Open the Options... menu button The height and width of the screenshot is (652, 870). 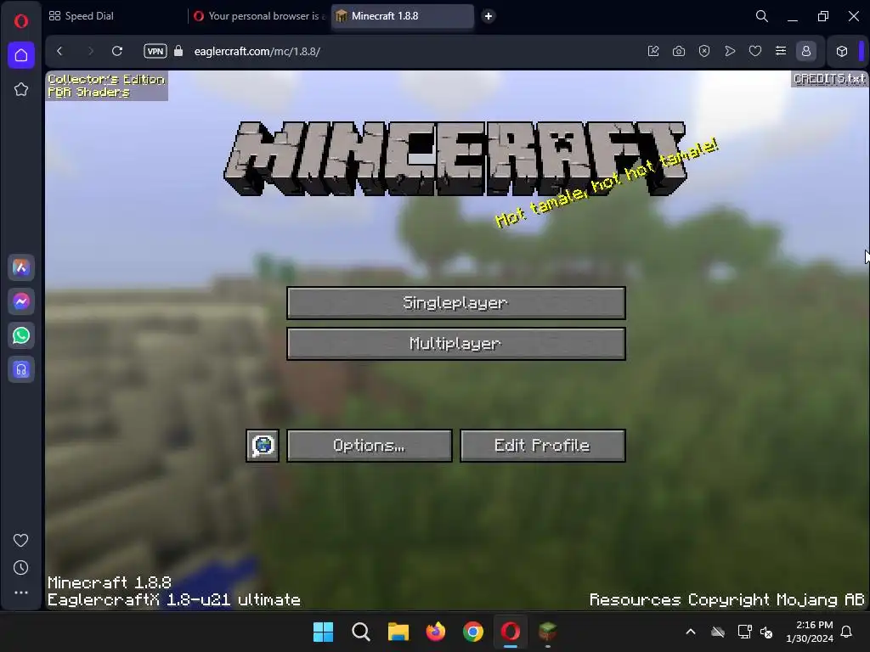click(369, 445)
